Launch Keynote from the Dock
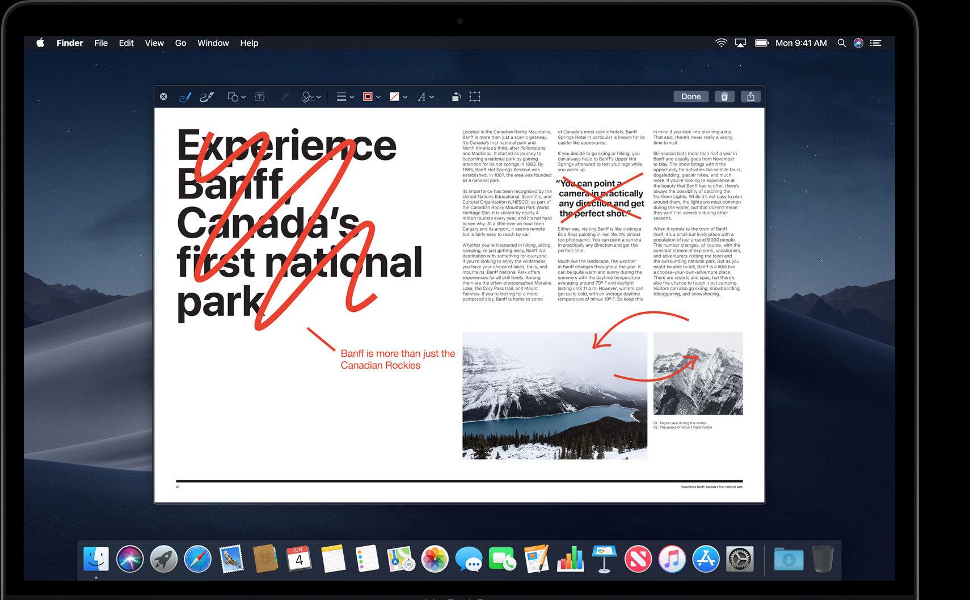The height and width of the screenshot is (600, 970). (604, 559)
